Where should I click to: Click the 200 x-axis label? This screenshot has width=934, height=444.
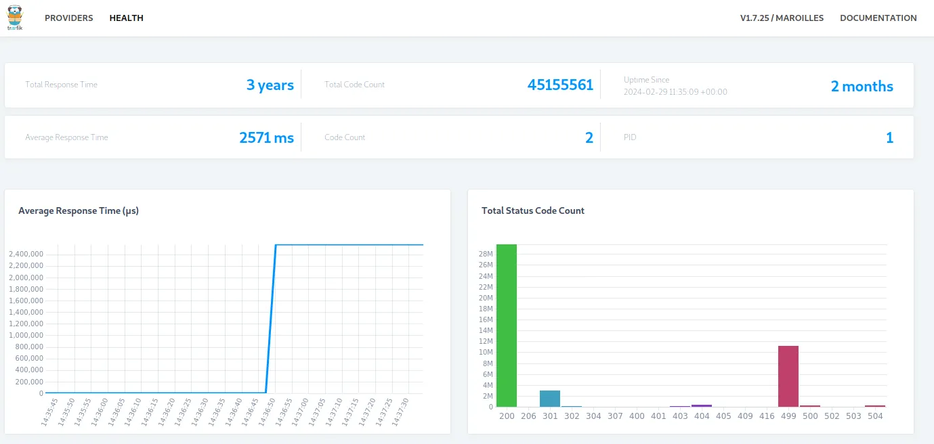(507, 416)
